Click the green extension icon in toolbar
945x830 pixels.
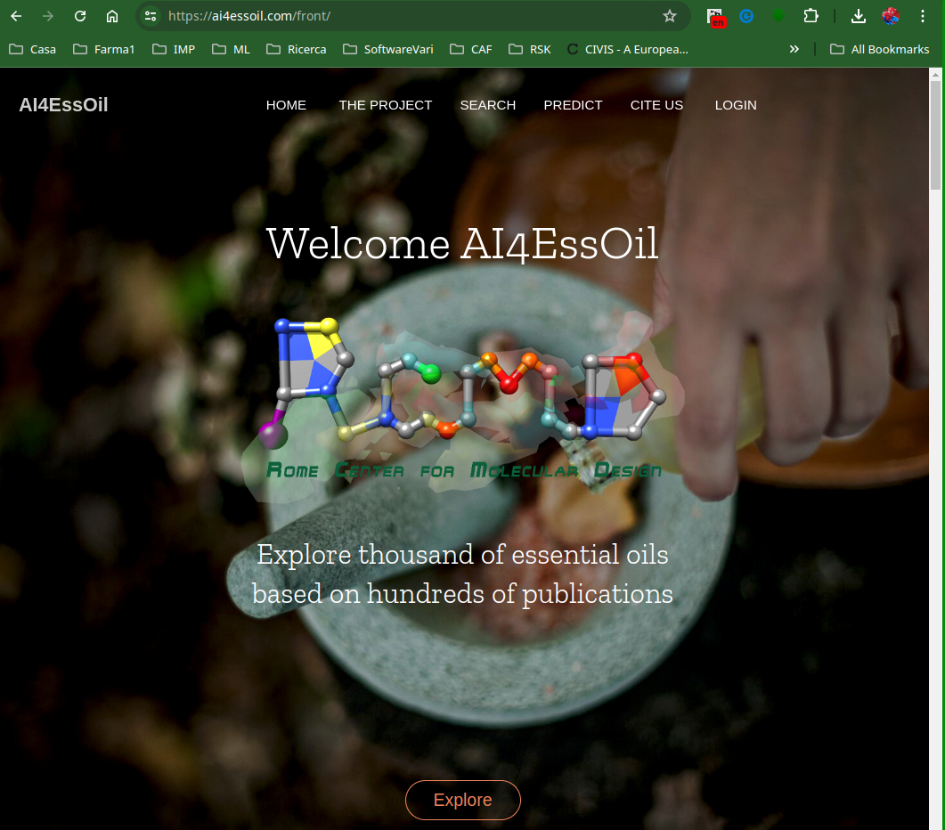[x=778, y=16]
